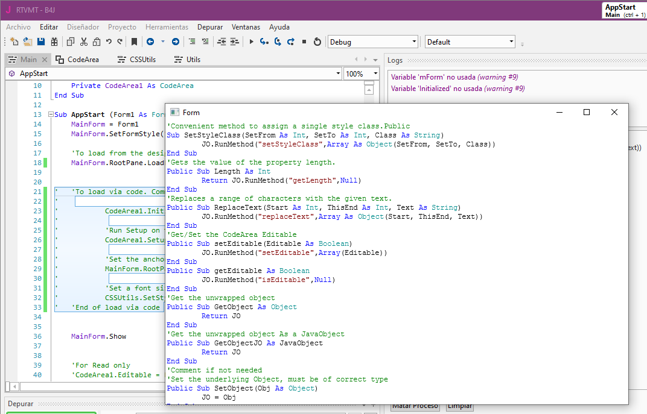Stop execution with the square icon
Screen dimensions: 647x414
304,42
